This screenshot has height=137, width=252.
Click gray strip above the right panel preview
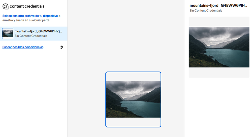coord(219,22)
